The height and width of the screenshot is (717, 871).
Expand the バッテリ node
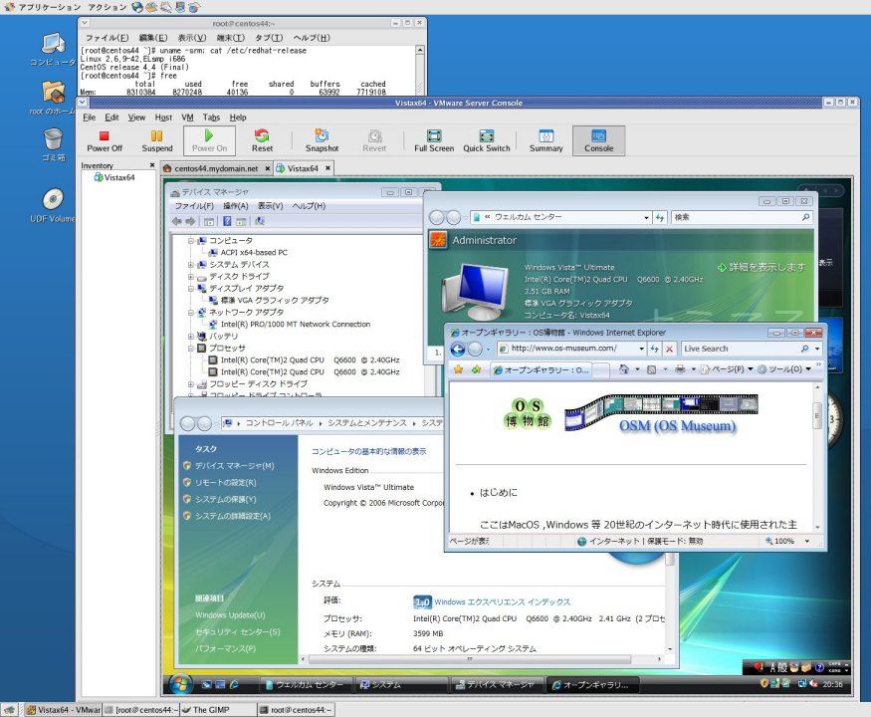tap(190, 337)
